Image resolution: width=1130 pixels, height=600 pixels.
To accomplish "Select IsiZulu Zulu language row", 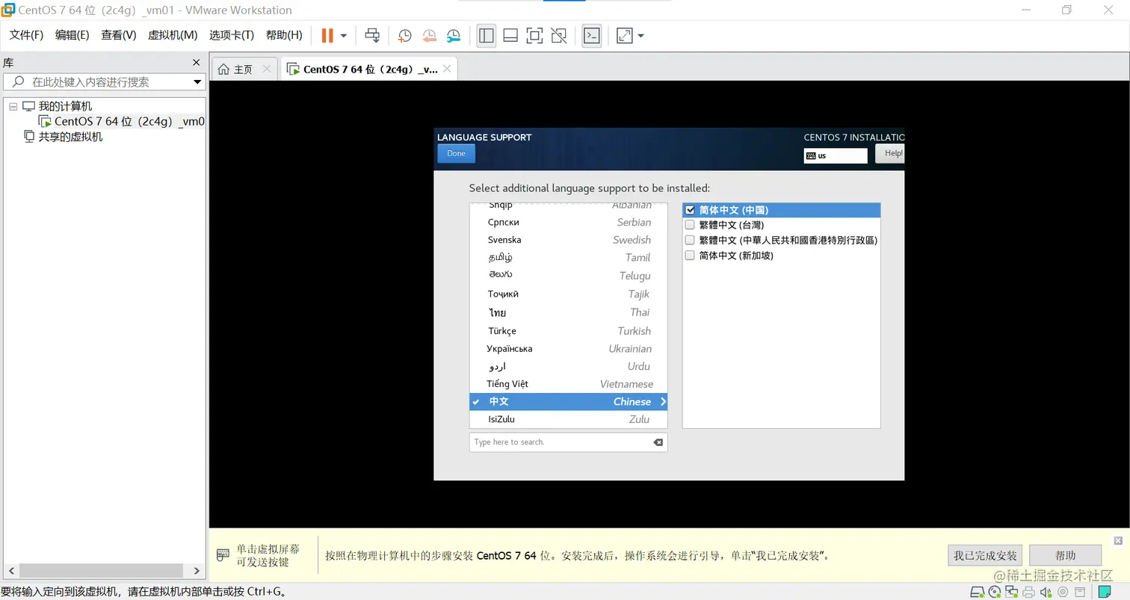I will [568, 419].
